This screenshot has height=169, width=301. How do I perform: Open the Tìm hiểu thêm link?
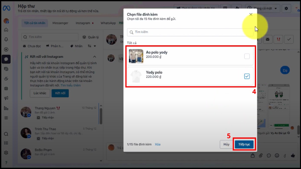point(70,85)
